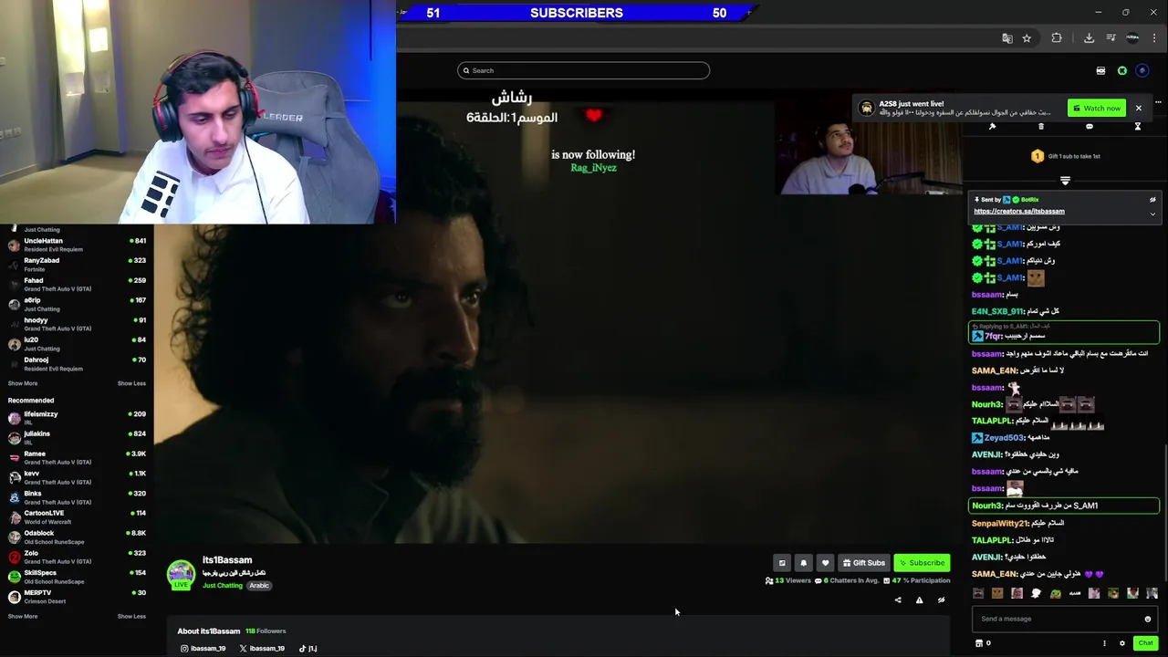Click the green Kick icon in top bar
1168x657 pixels.
pos(1122,70)
